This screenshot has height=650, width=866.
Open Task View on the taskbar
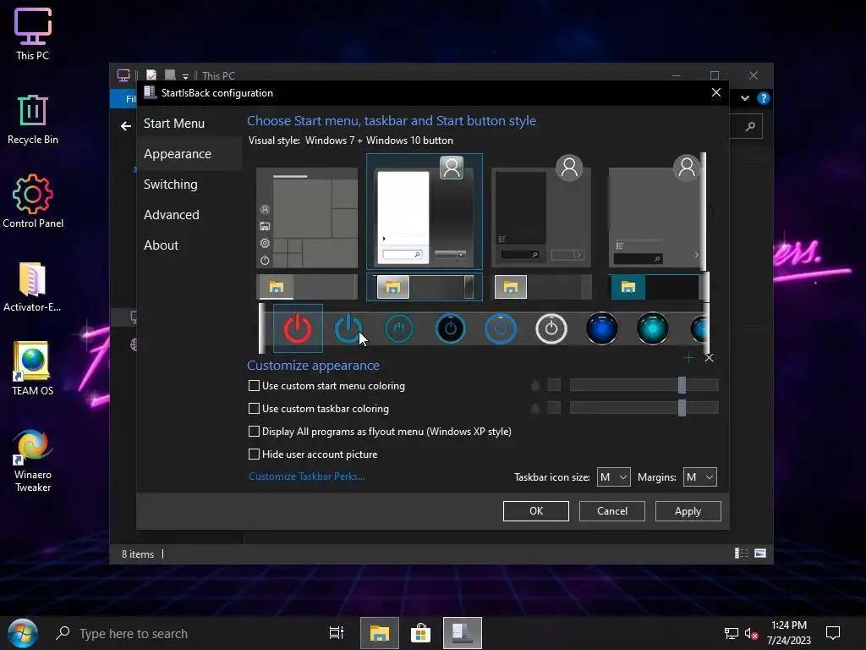336,633
